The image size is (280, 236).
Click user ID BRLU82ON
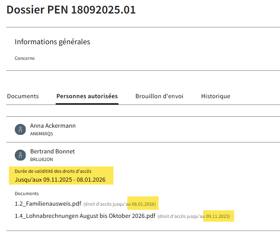tap(41, 159)
